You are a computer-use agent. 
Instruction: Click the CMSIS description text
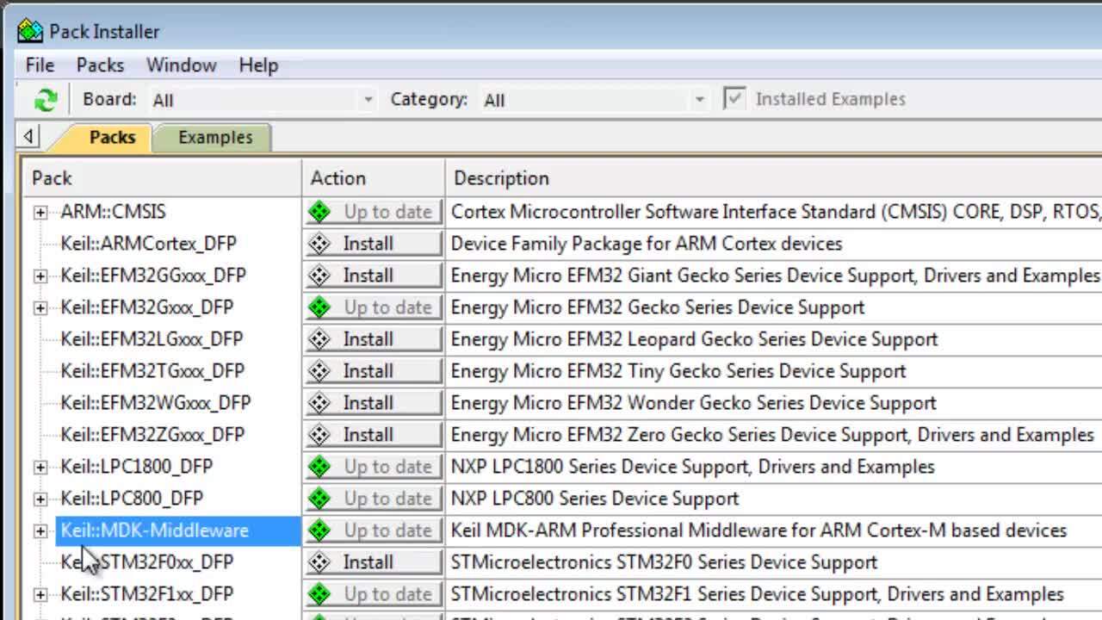click(776, 212)
